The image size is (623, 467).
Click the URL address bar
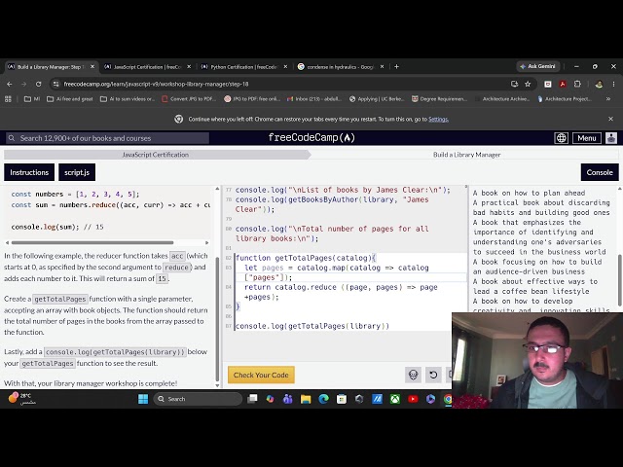[278, 85]
